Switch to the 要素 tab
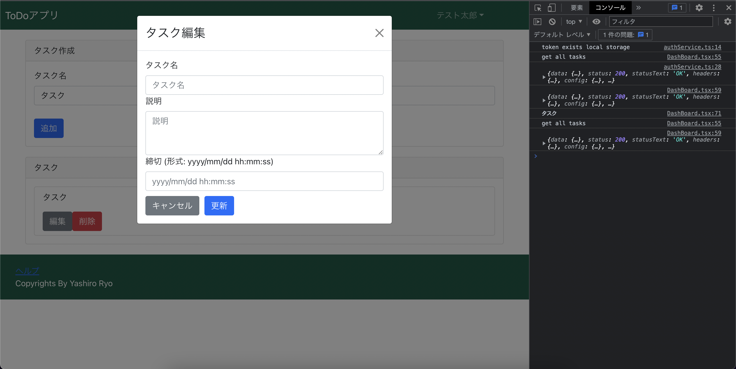Screen dimensions: 736x369 pyautogui.click(x=577, y=8)
